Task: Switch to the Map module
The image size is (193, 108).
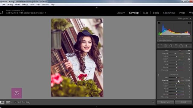Action: [146, 13]
